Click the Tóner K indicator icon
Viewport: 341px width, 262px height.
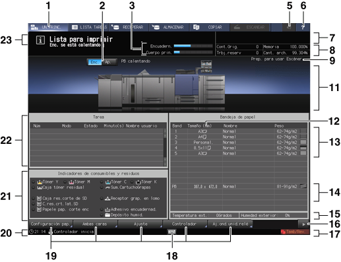(138, 182)
